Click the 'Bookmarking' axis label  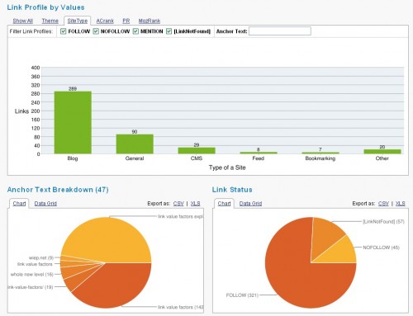pos(320,158)
